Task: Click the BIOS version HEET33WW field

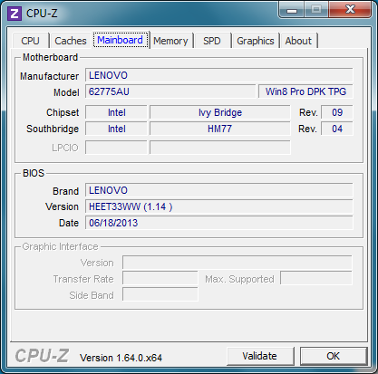Action: tap(219, 206)
